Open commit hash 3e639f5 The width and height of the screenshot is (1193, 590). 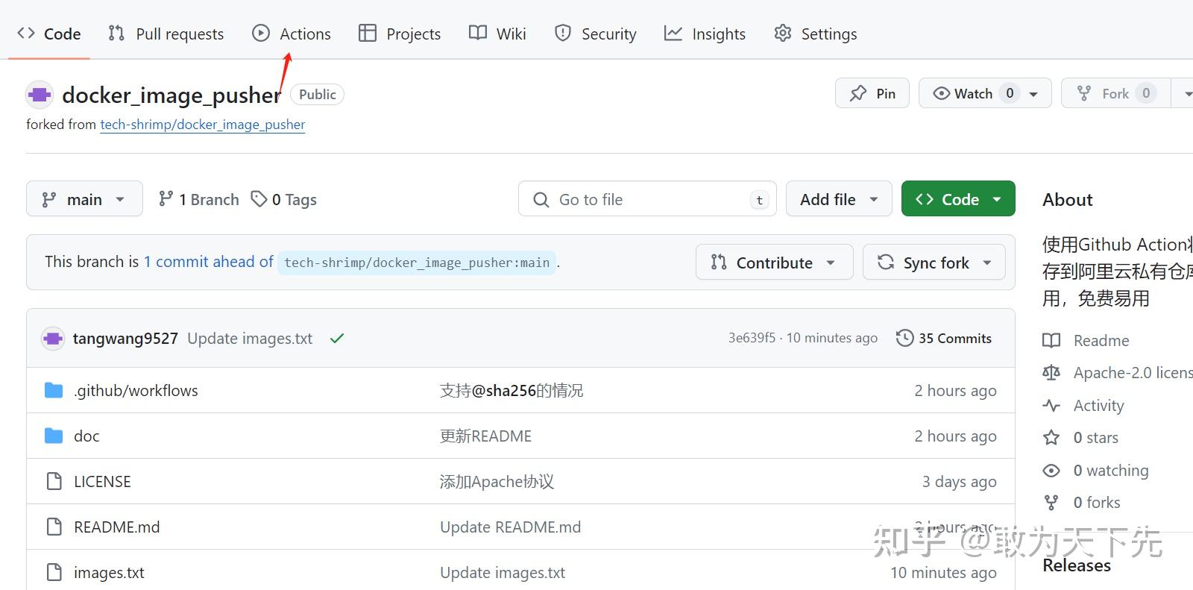click(x=752, y=338)
